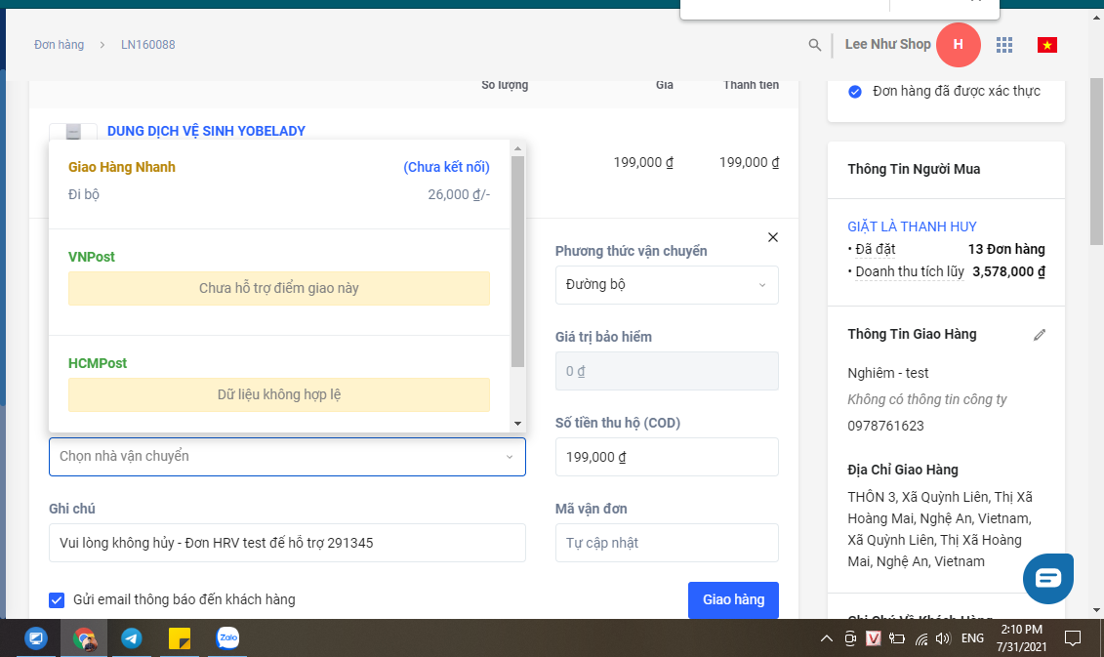Click carrier list scroll up arrow
Viewport: 1104px width, 657px height.
pos(517,148)
